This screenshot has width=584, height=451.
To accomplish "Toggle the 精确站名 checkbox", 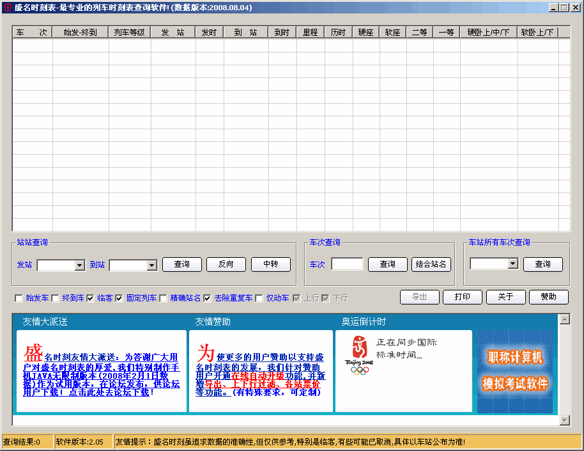I will pyautogui.click(x=164, y=298).
